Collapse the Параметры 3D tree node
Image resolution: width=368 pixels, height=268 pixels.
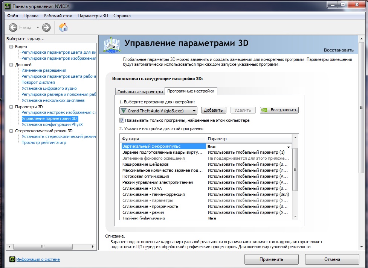[11, 107]
